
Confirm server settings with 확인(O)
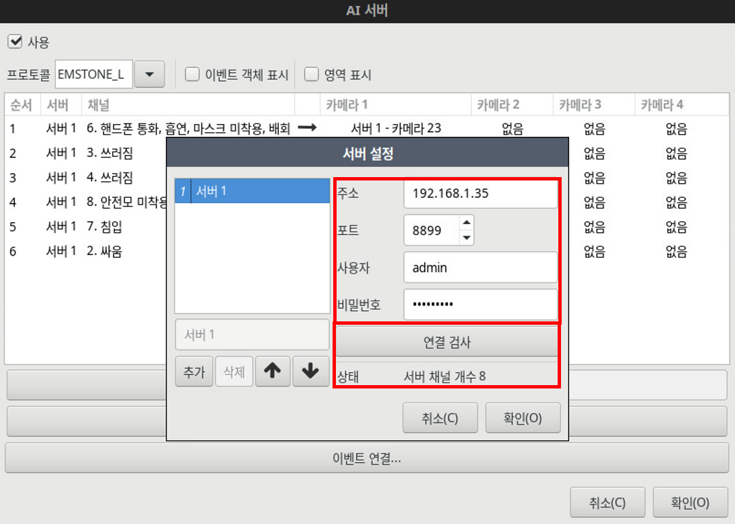pyautogui.click(x=522, y=418)
